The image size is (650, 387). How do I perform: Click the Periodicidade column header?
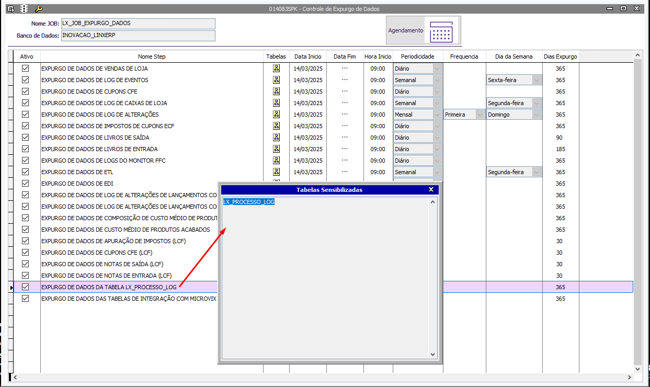point(418,56)
